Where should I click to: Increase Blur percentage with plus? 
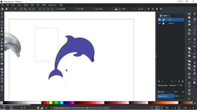click(183, 92)
